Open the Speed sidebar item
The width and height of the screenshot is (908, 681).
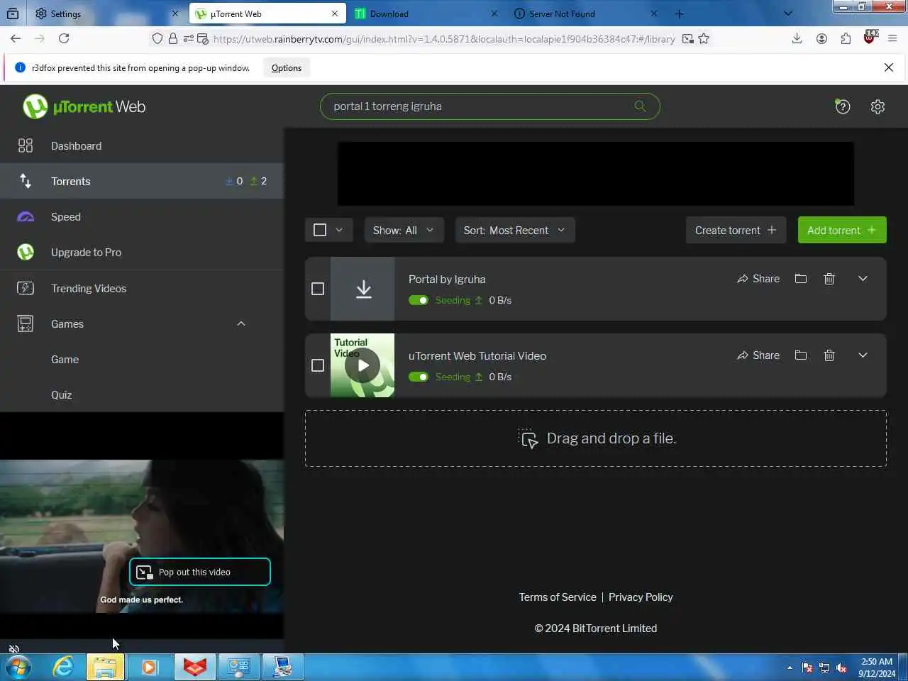(142, 216)
